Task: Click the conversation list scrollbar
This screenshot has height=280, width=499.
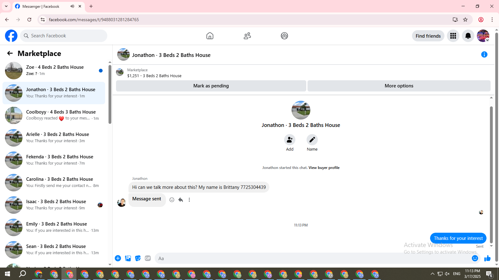Action: coord(110,94)
